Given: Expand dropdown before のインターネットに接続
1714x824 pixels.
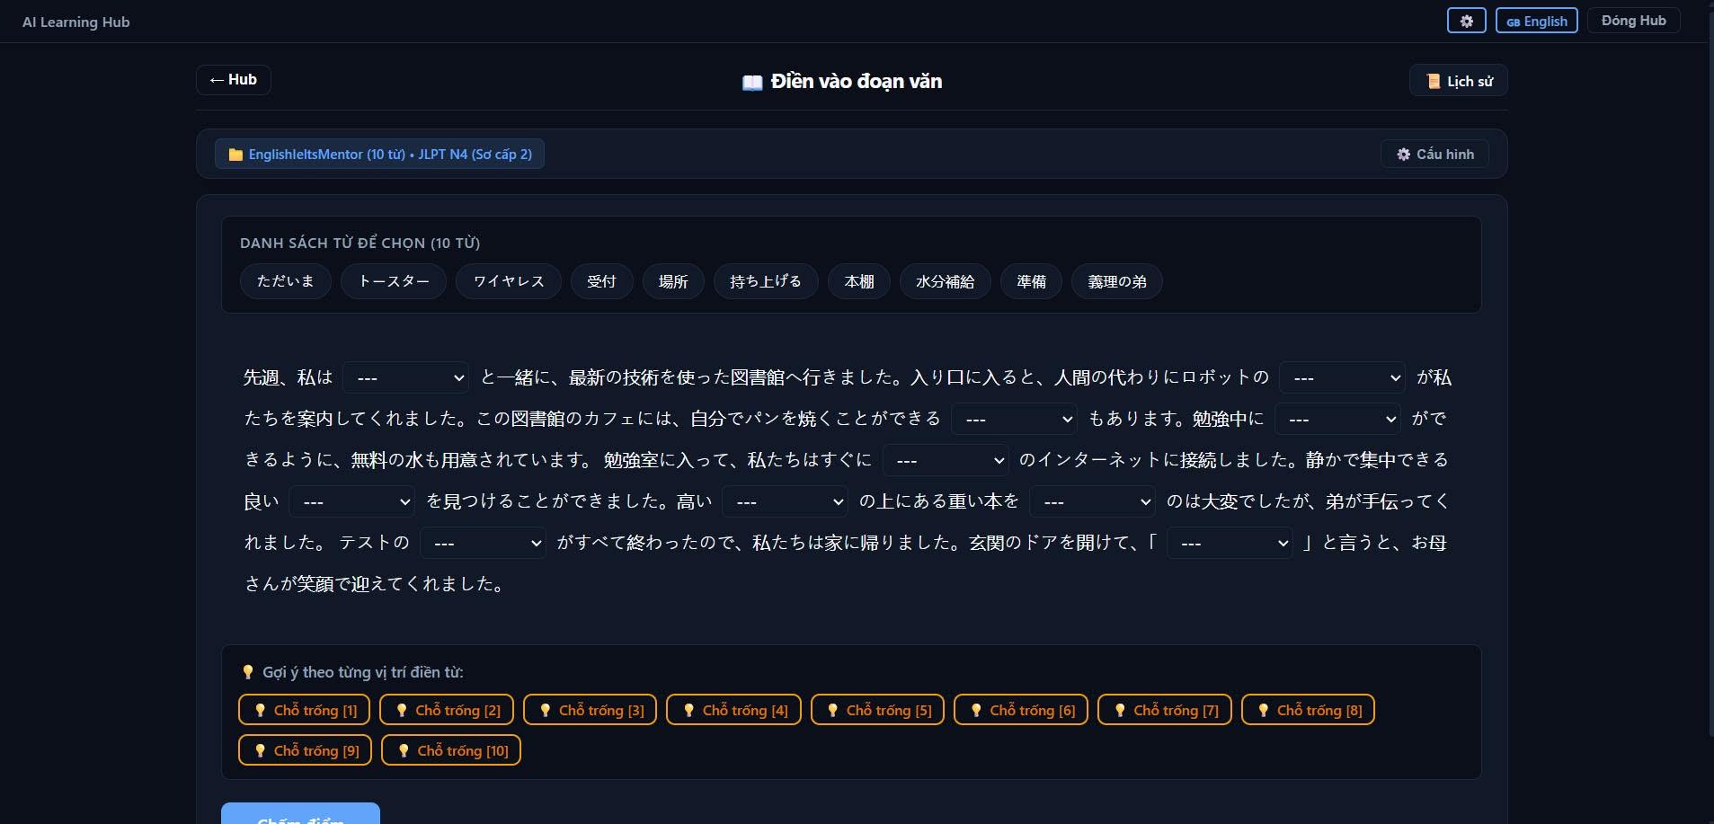Looking at the screenshot, I should coord(946,460).
